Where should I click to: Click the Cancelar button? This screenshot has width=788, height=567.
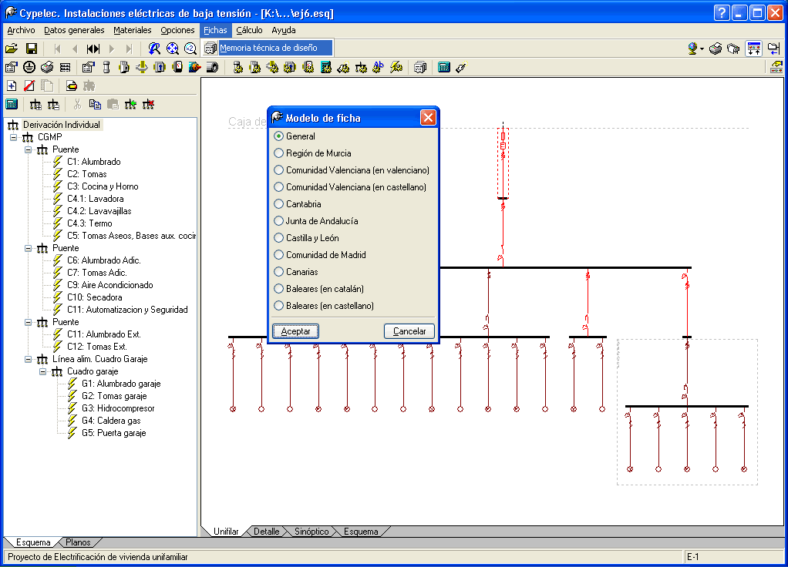(x=409, y=331)
